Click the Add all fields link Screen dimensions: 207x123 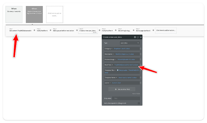coord(136,94)
